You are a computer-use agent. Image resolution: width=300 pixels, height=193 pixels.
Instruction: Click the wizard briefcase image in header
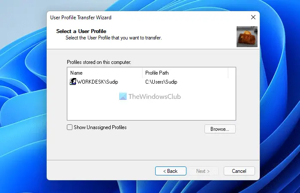247,36
